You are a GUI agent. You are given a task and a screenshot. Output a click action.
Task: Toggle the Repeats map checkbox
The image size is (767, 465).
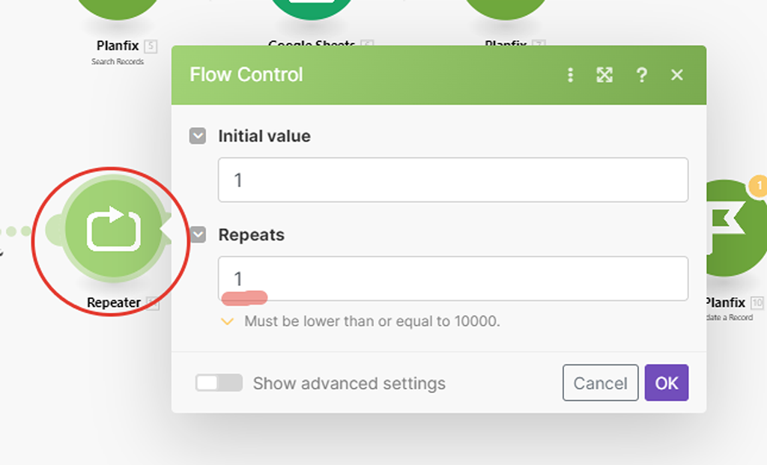click(x=198, y=234)
